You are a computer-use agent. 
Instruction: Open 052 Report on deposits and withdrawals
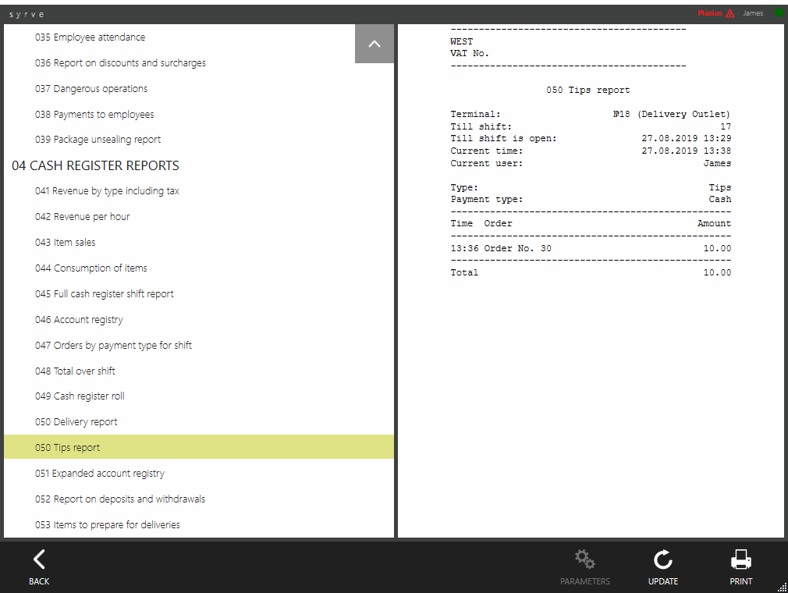point(119,499)
